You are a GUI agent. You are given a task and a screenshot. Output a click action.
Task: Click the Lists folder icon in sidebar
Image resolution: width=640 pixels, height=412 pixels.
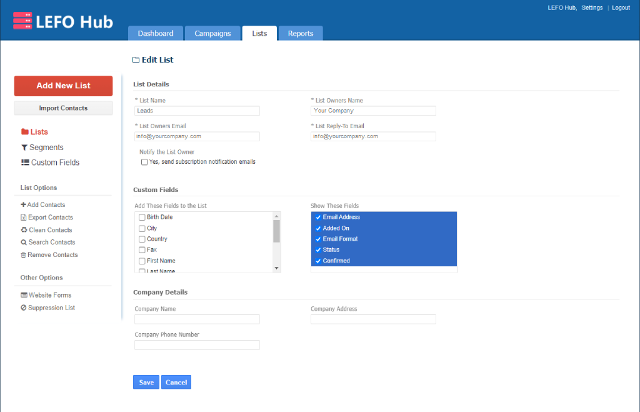25,132
